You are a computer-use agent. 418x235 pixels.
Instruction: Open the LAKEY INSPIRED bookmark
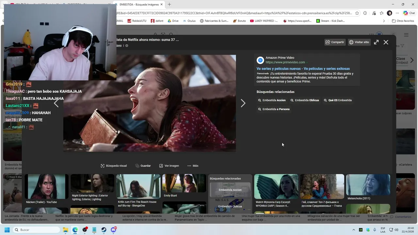point(264,21)
